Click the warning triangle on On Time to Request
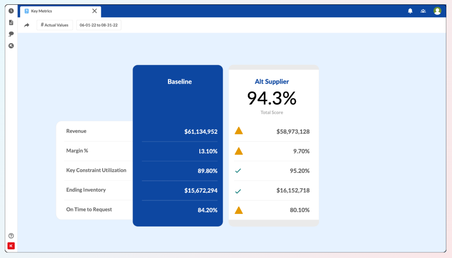The height and width of the screenshot is (258, 452). coord(238,210)
